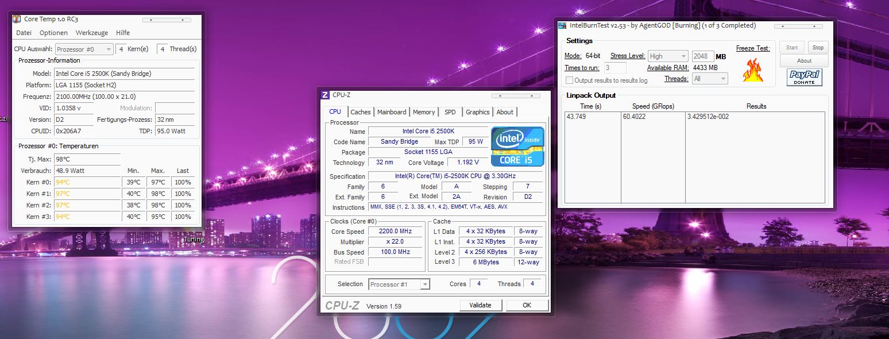The image size is (889, 339).
Task: Click the Kern #0 temperature reading
Action: 87,182
